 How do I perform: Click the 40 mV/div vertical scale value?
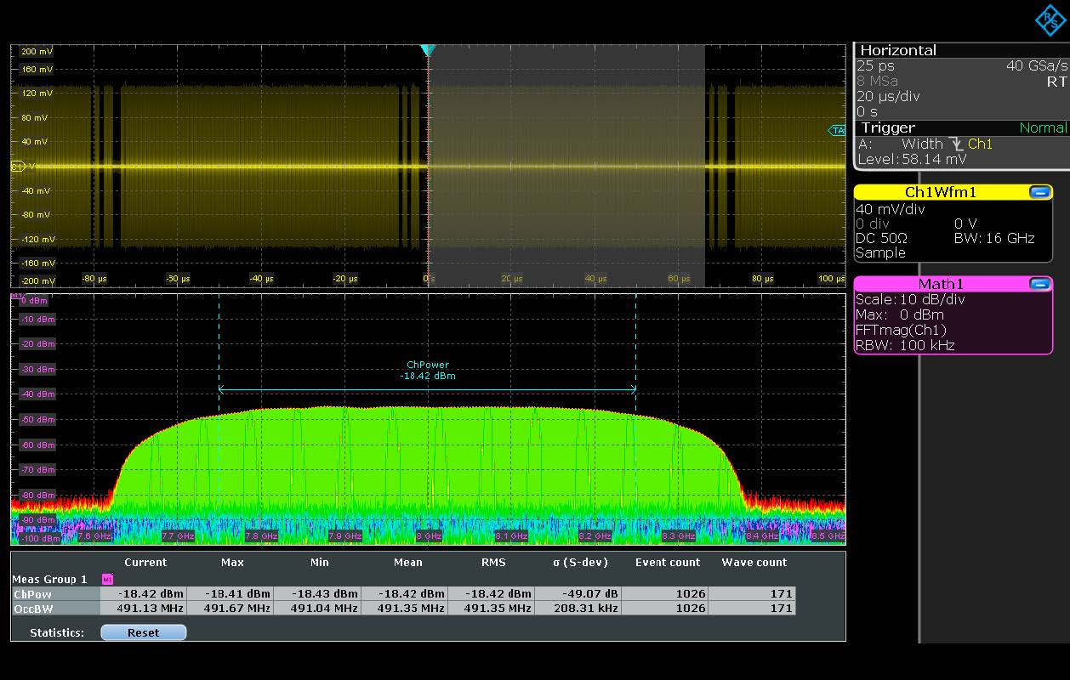pyautogui.click(x=891, y=209)
